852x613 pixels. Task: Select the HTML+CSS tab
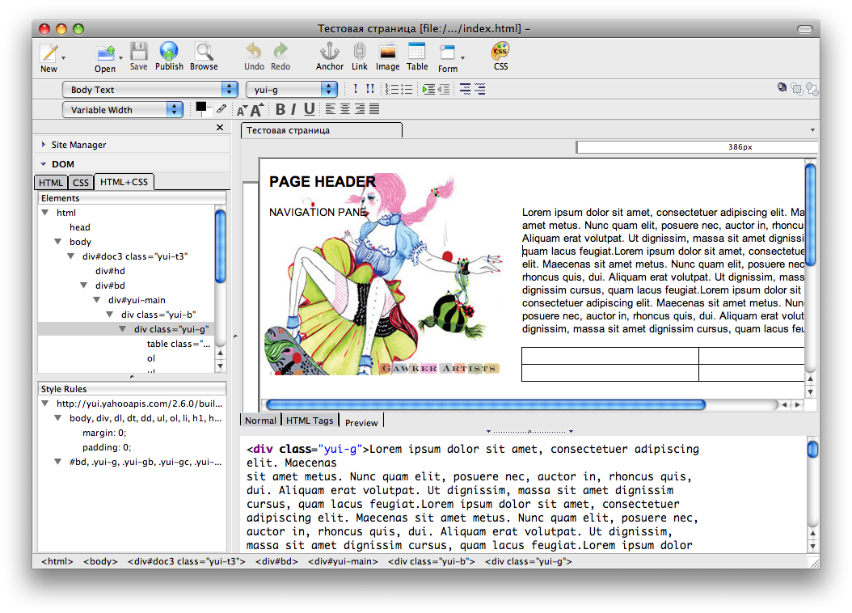click(x=124, y=182)
